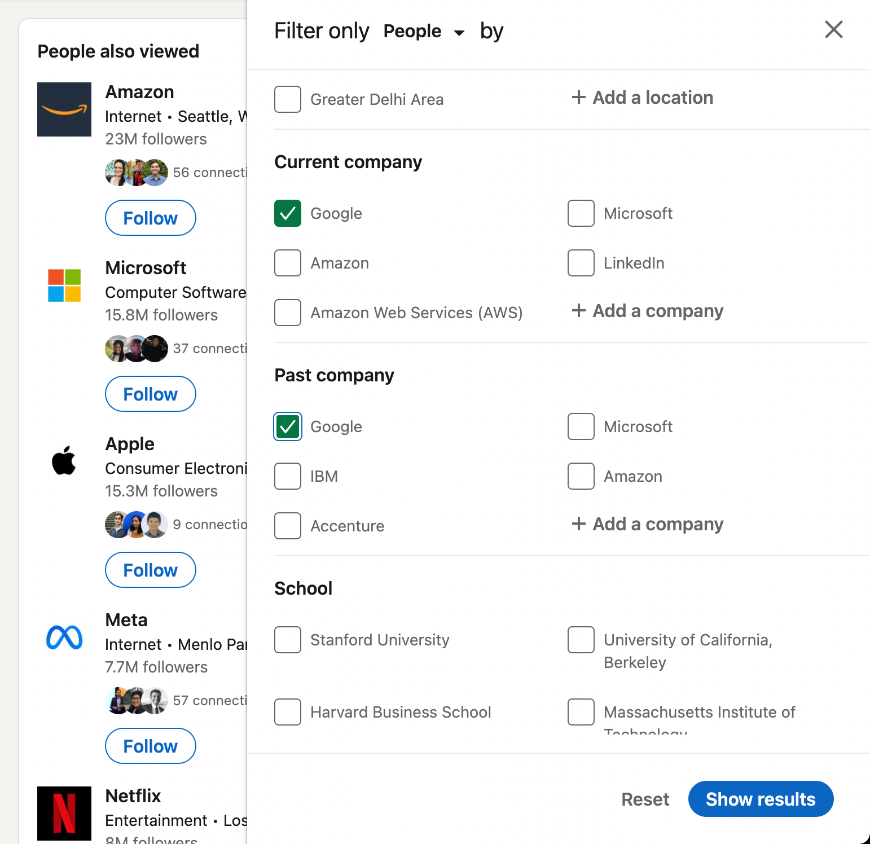Open the Microsoft company logo
The image size is (870, 844).
pyautogui.click(x=64, y=285)
